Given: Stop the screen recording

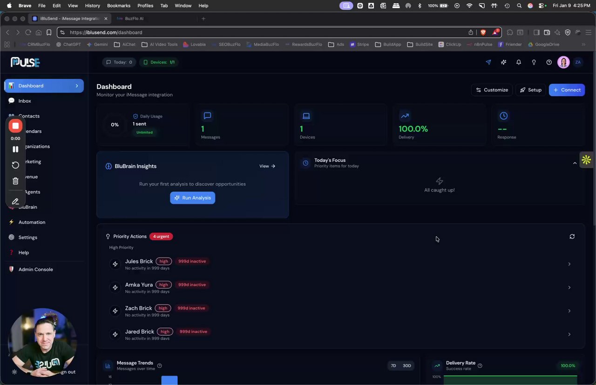Looking at the screenshot, I should pos(15,126).
